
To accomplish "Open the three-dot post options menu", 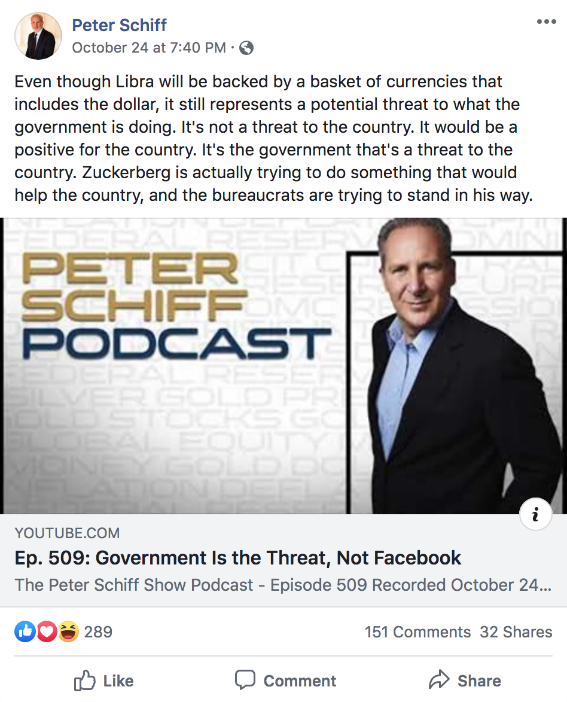I will [x=546, y=22].
